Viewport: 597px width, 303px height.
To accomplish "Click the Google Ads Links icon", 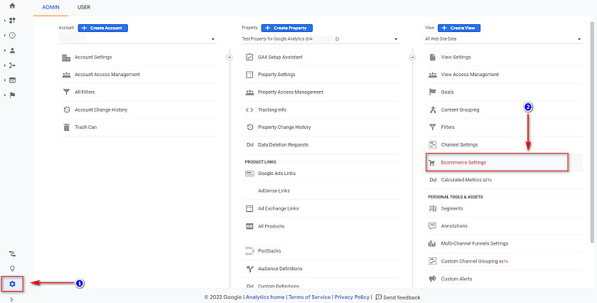I will pyautogui.click(x=249, y=174).
